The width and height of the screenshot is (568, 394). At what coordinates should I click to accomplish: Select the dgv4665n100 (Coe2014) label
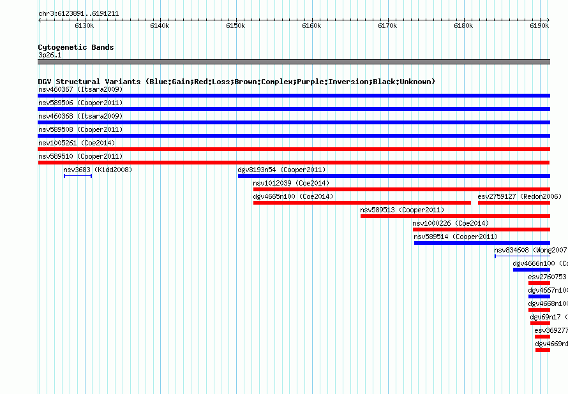point(293,196)
